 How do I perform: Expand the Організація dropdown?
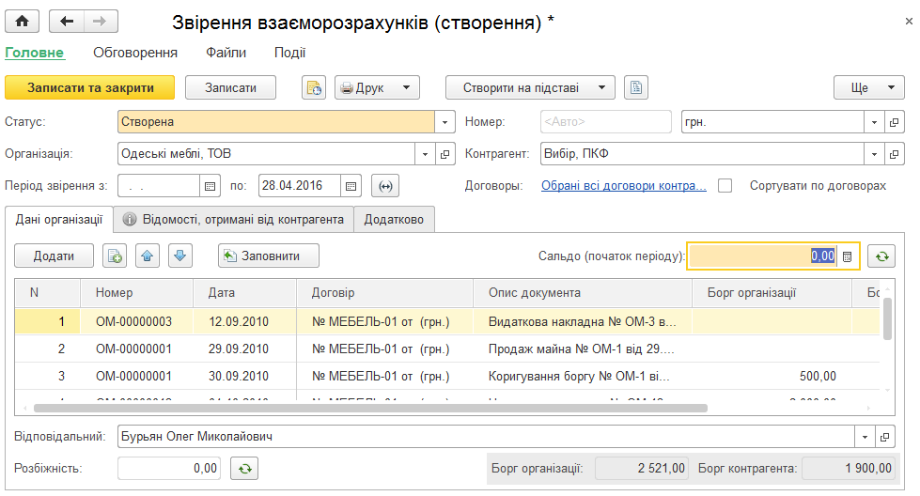pos(425,154)
